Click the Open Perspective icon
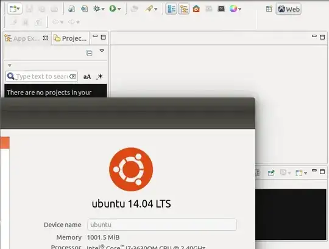Image resolution: width=329 pixels, height=249 pixels. [269, 9]
